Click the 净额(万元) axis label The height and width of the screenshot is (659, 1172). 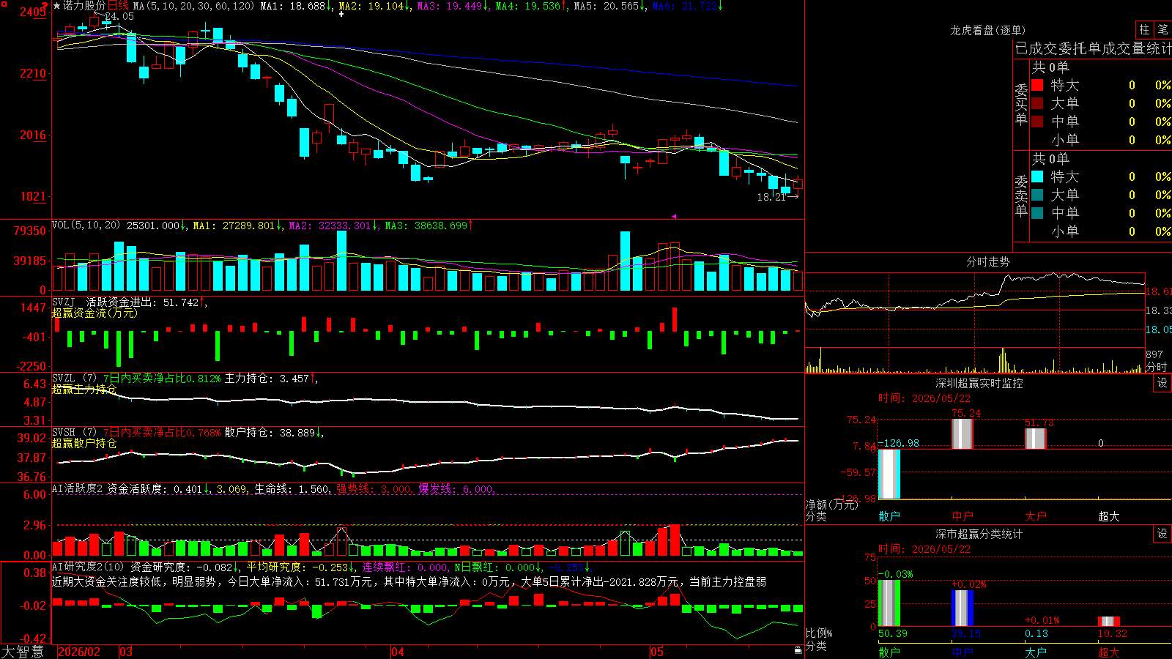[x=831, y=505]
